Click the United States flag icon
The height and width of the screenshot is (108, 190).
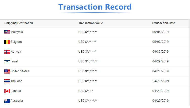point(7,71)
